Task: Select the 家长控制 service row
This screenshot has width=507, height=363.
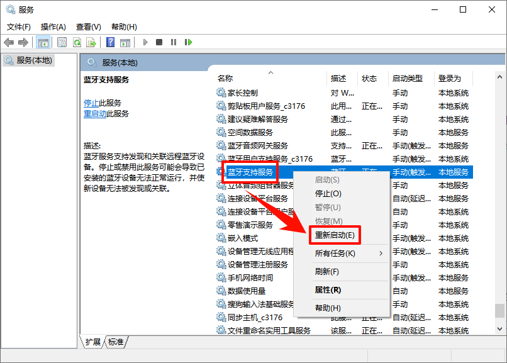Action: pyautogui.click(x=343, y=93)
